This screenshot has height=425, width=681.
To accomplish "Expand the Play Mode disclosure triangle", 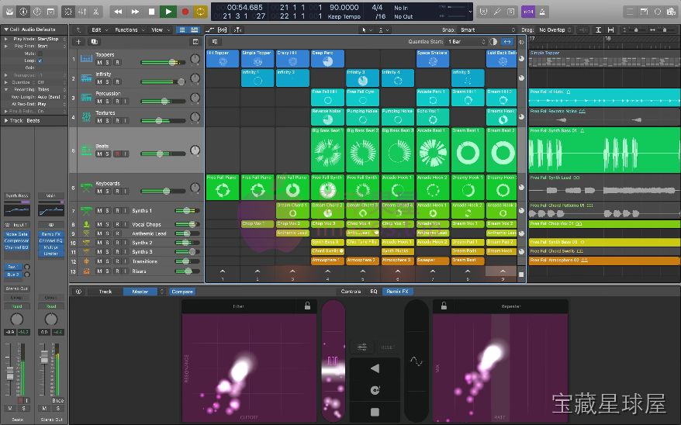I will 6,39.
